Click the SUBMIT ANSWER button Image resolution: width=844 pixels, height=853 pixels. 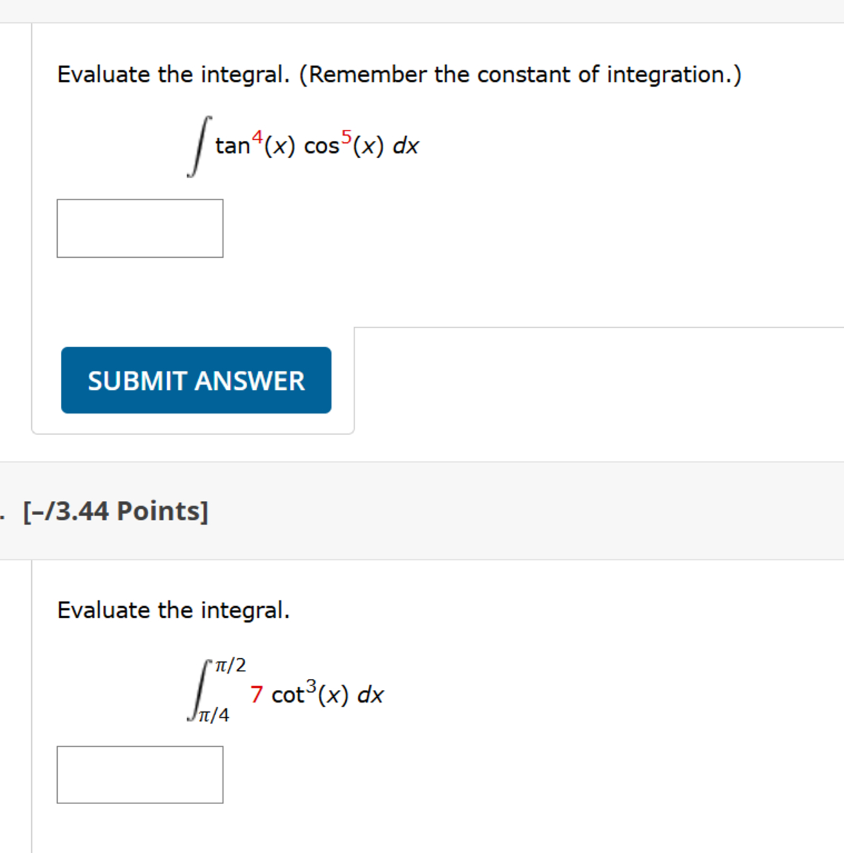click(196, 380)
